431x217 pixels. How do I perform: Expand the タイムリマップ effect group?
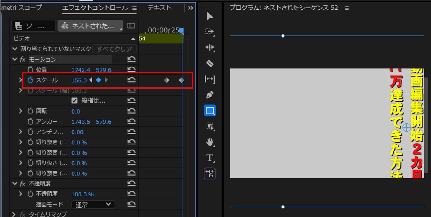click(x=14, y=214)
